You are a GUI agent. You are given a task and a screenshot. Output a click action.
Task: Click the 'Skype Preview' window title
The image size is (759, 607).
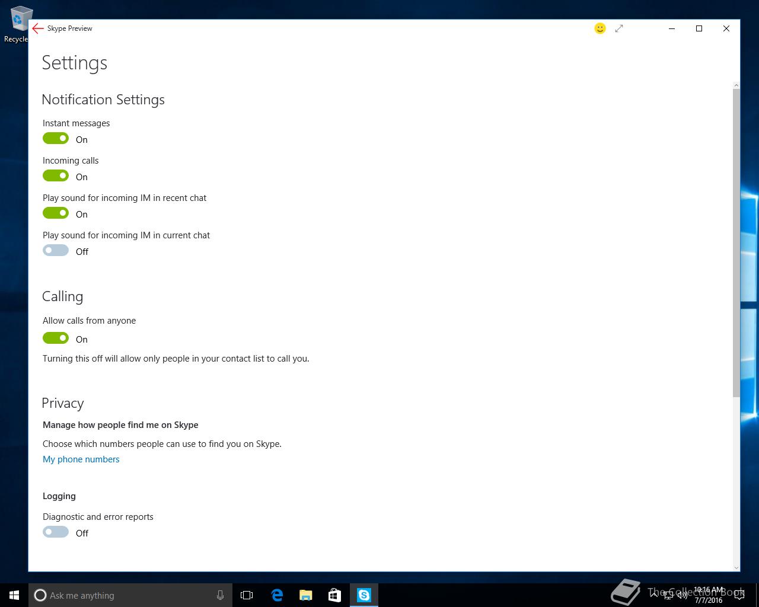pos(70,28)
